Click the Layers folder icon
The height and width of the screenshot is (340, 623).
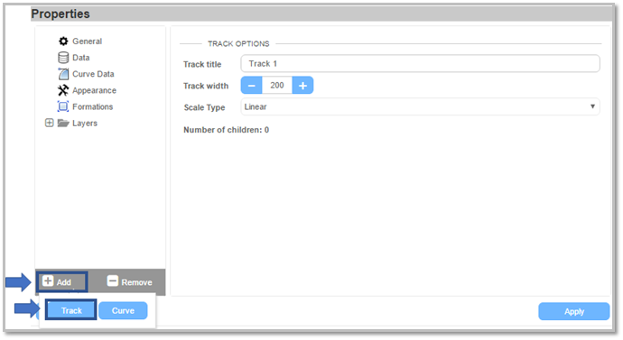point(63,123)
